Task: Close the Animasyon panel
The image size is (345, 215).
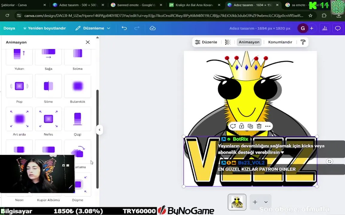Action: tap(88, 42)
